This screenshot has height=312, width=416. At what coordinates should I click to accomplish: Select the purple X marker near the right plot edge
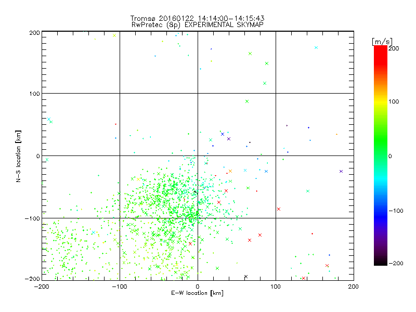341,172
